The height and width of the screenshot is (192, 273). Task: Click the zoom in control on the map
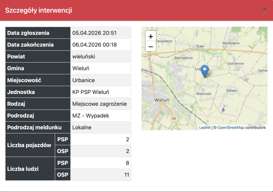coord(151,36)
